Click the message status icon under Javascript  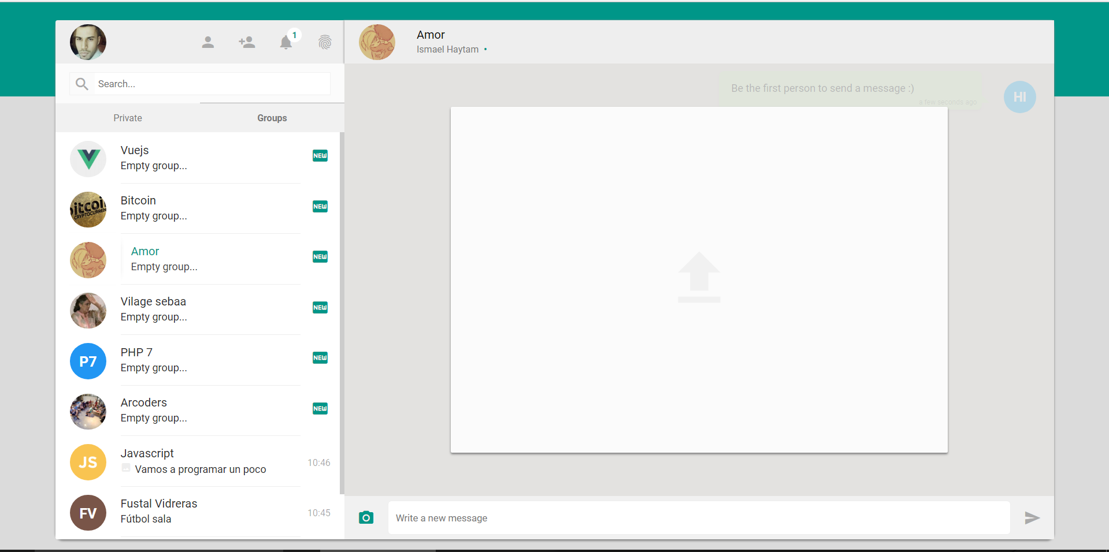(126, 468)
